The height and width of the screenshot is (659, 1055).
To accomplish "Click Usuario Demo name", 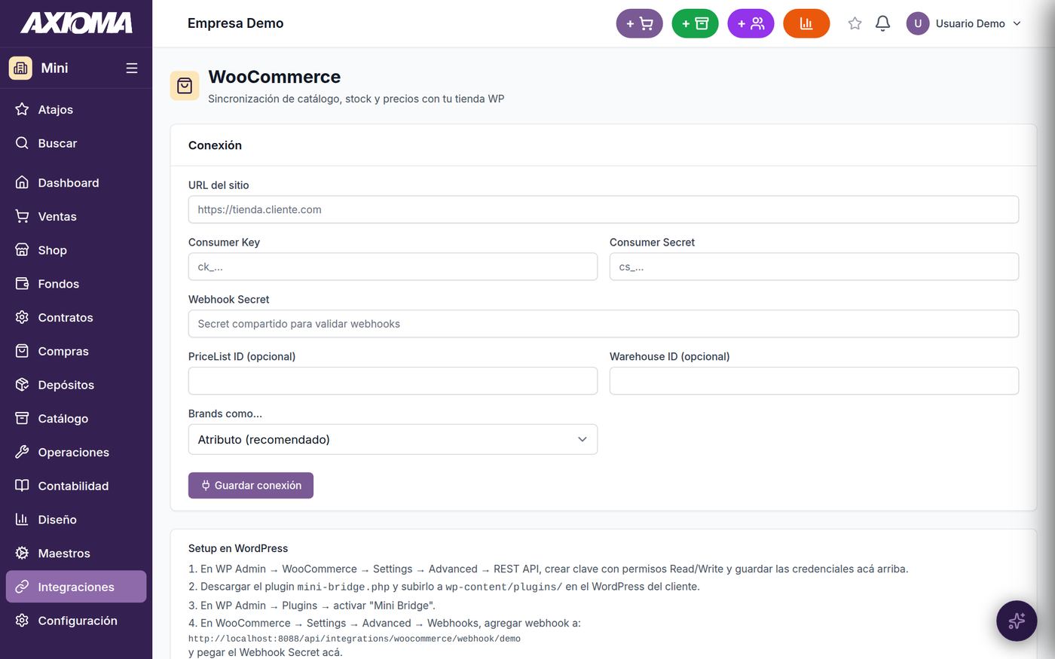I will [970, 23].
